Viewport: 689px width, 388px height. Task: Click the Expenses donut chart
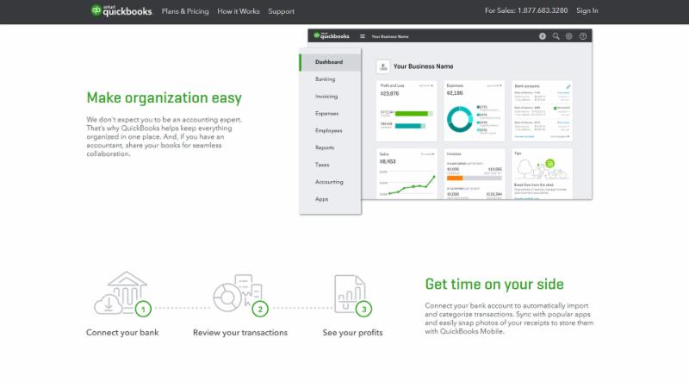tap(459, 119)
